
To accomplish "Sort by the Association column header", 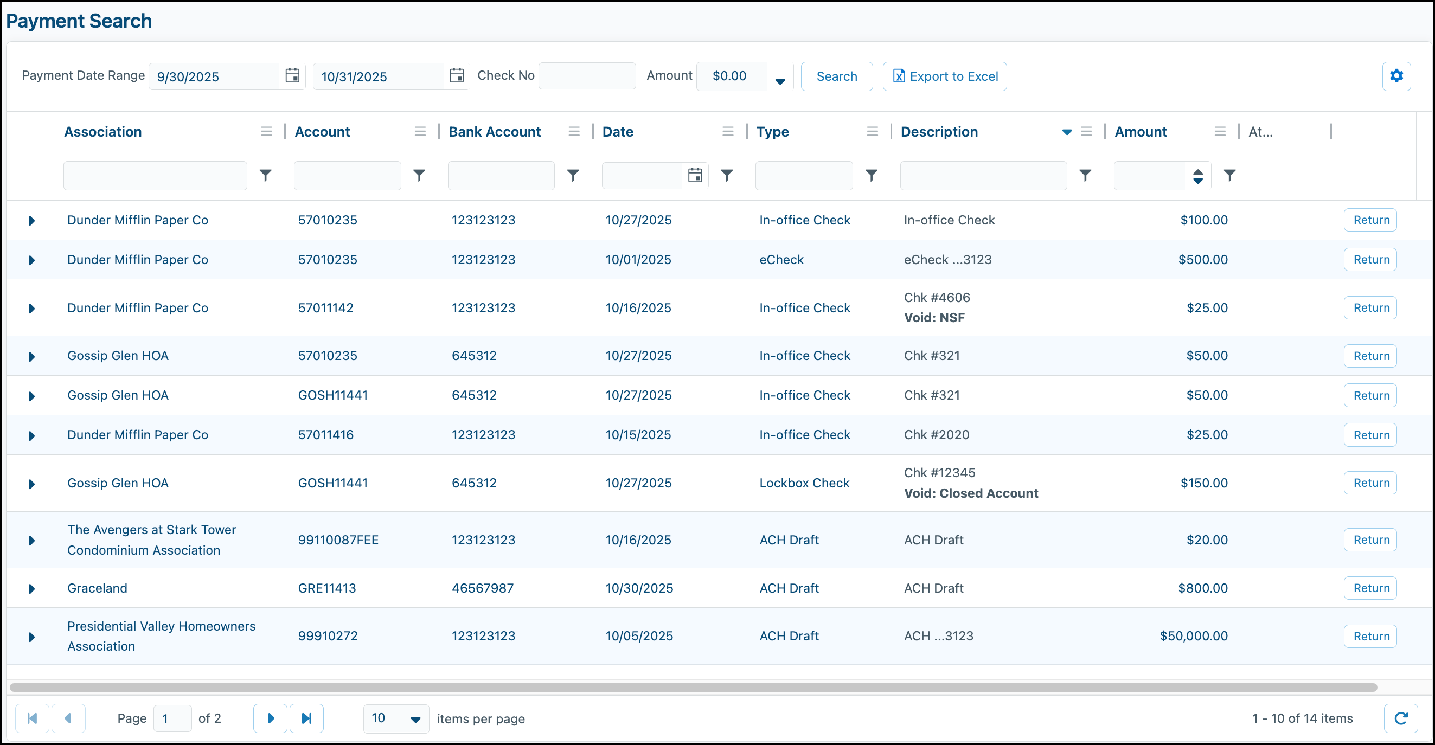I will tap(103, 131).
